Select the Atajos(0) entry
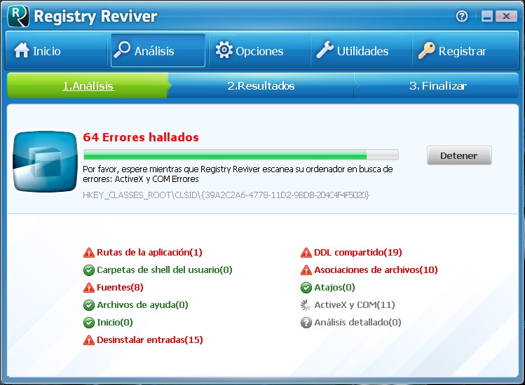This screenshot has height=385, width=525. [x=334, y=287]
